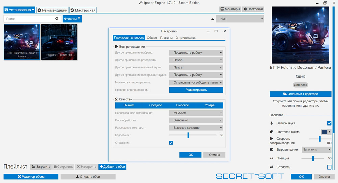Image resolution: width=338 pixels, height=183 pixels.
Task: Select the Ультра quality preset
Action: click(x=210, y=105)
